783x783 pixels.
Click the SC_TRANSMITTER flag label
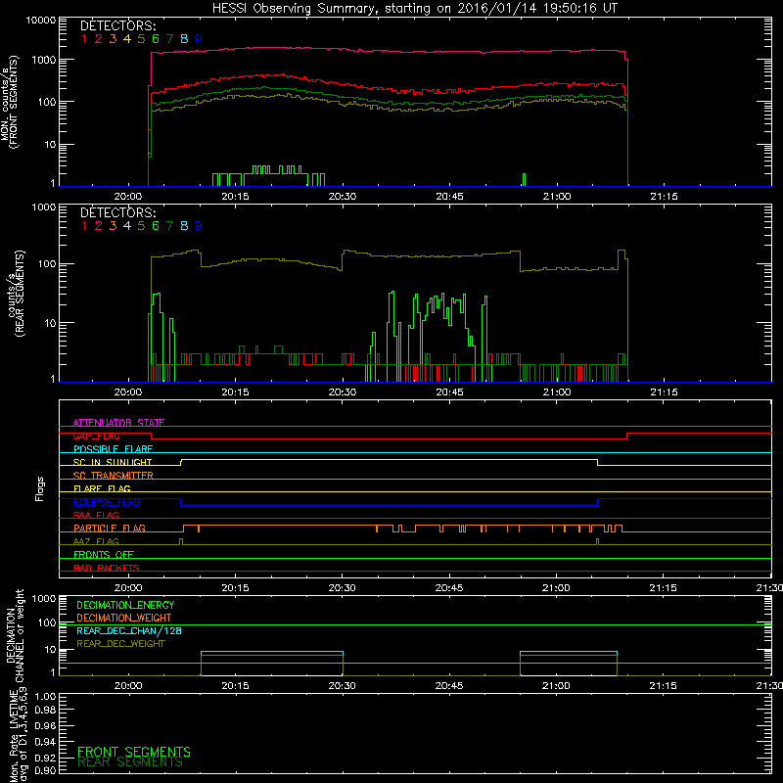click(x=114, y=476)
